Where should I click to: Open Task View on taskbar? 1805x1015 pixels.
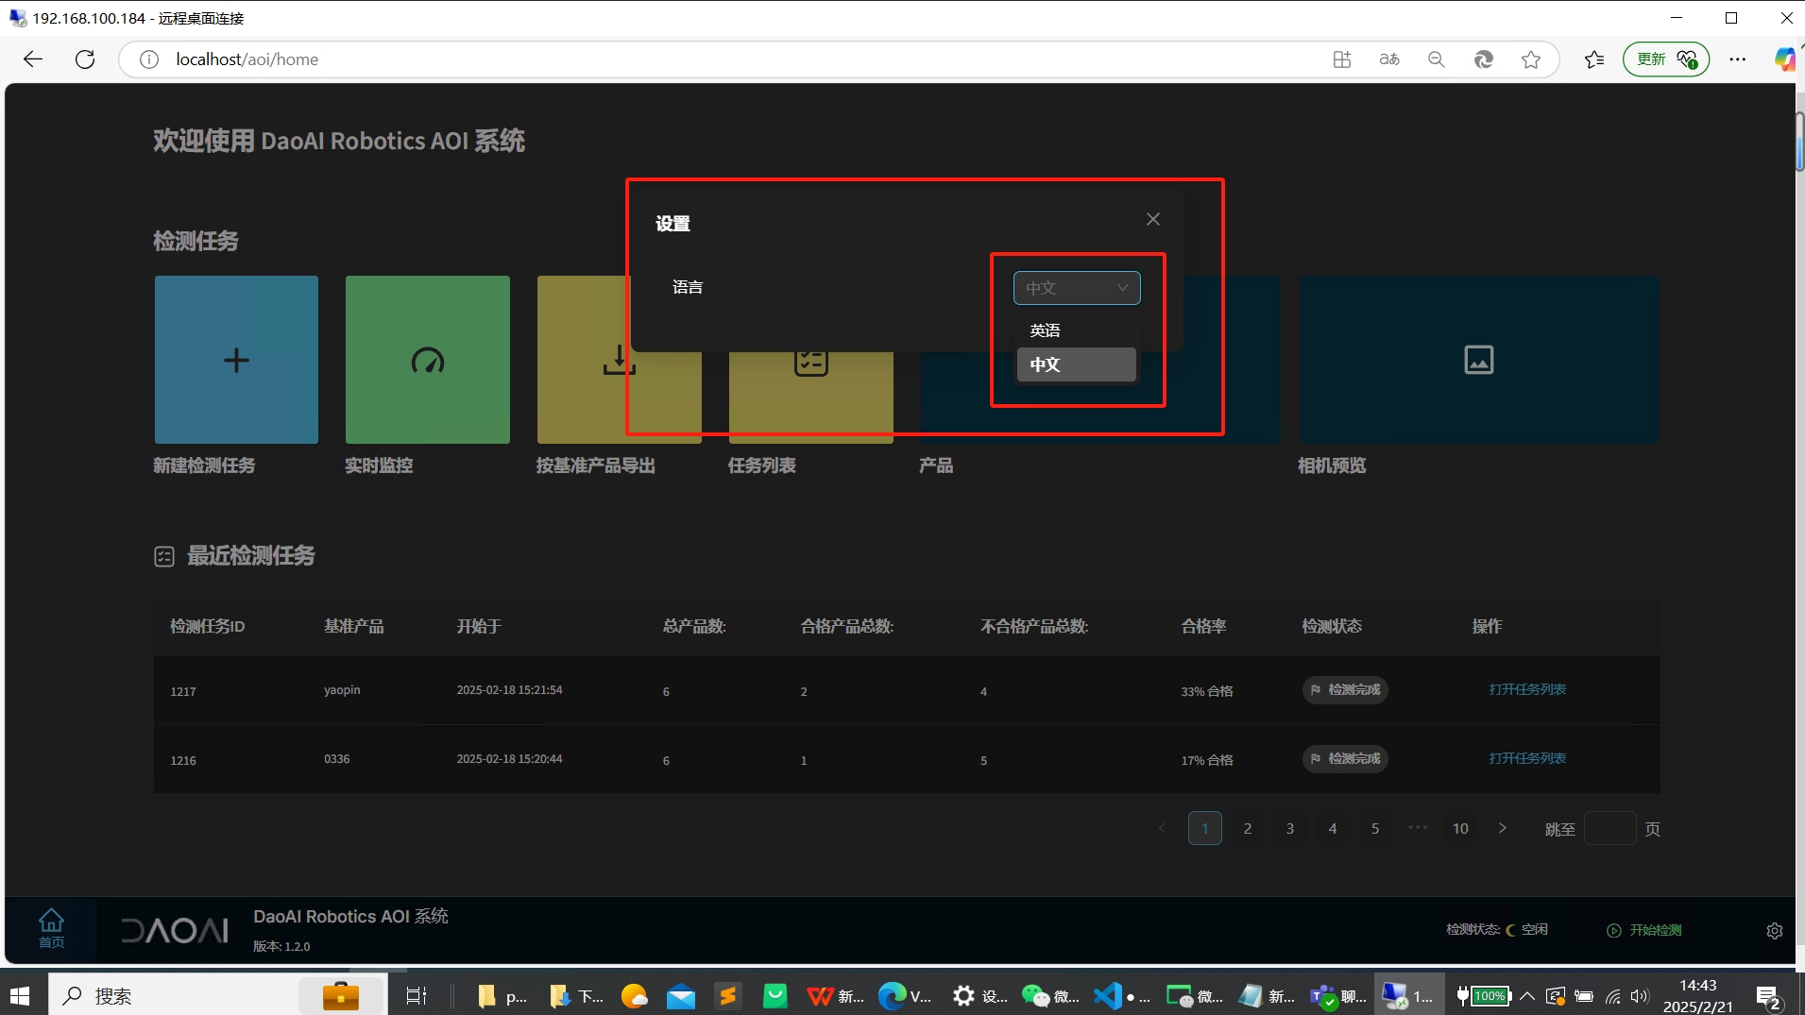point(416,995)
